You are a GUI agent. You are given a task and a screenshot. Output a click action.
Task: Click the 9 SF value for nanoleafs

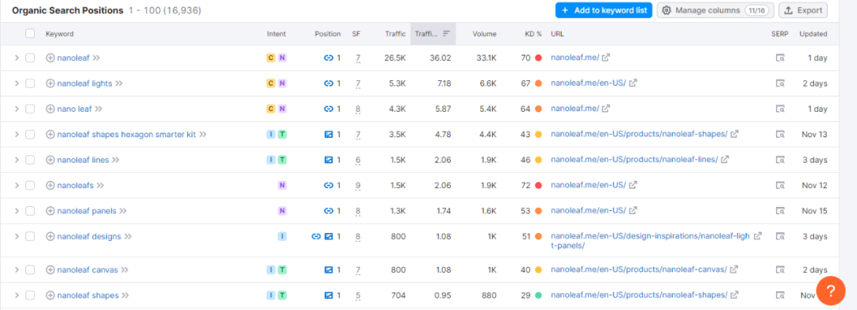click(358, 185)
